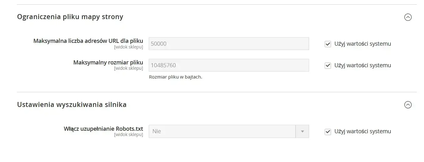Click the widok sklepu scope under the Robots.txt label
Viewport: 424px width, 162px height.
coord(128,134)
